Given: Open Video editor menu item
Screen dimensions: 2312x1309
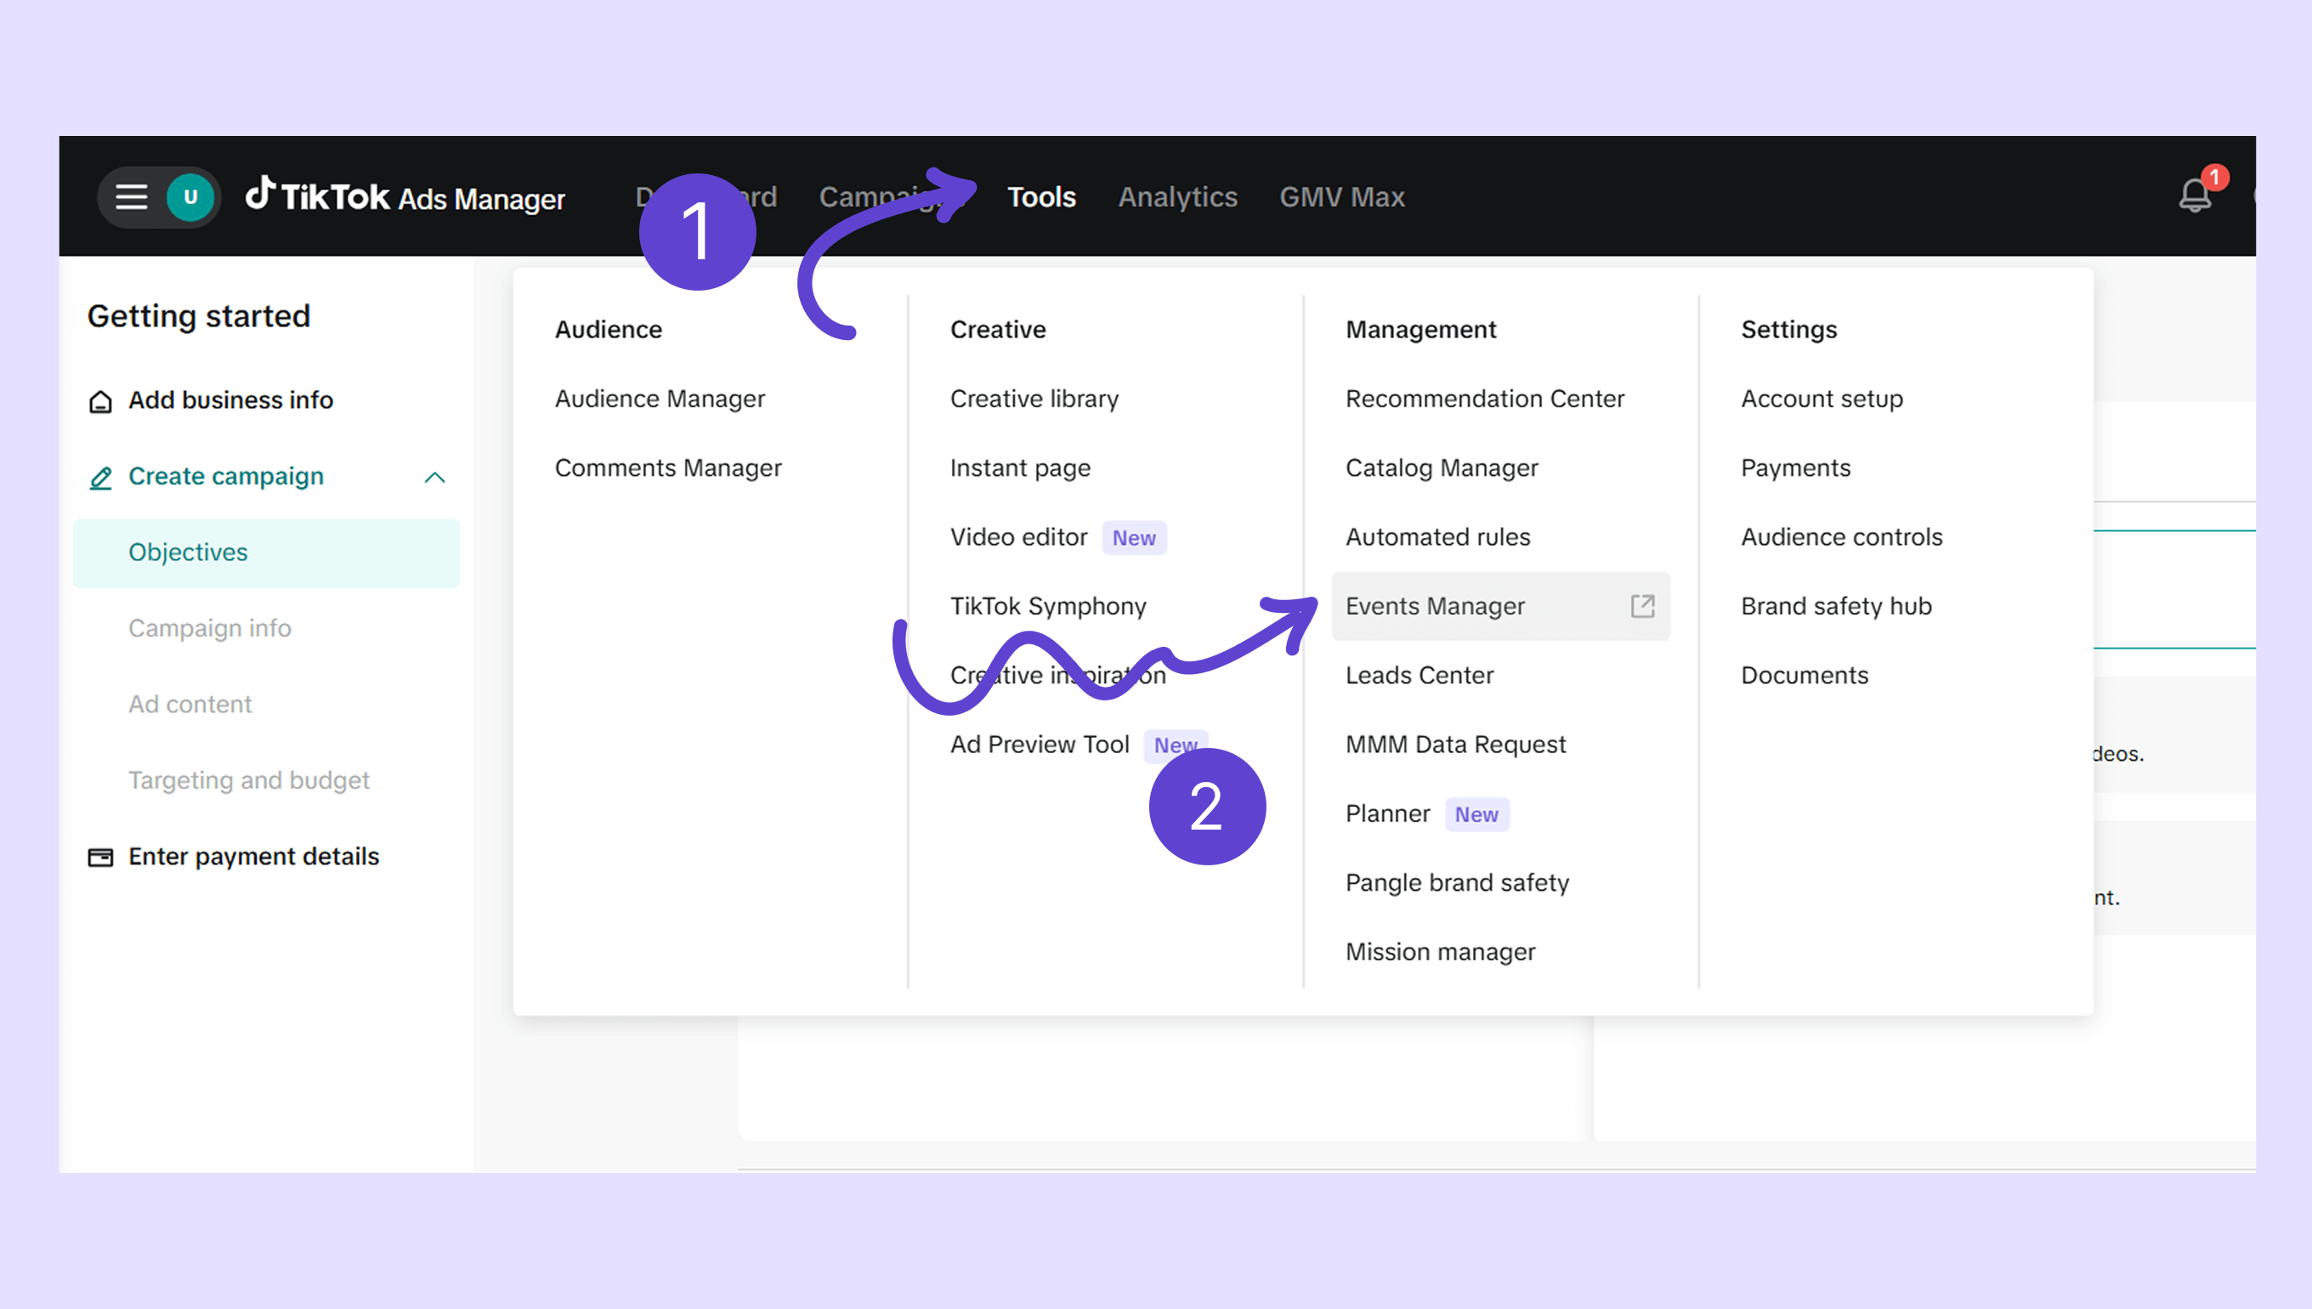Looking at the screenshot, I should tap(1018, 536).
